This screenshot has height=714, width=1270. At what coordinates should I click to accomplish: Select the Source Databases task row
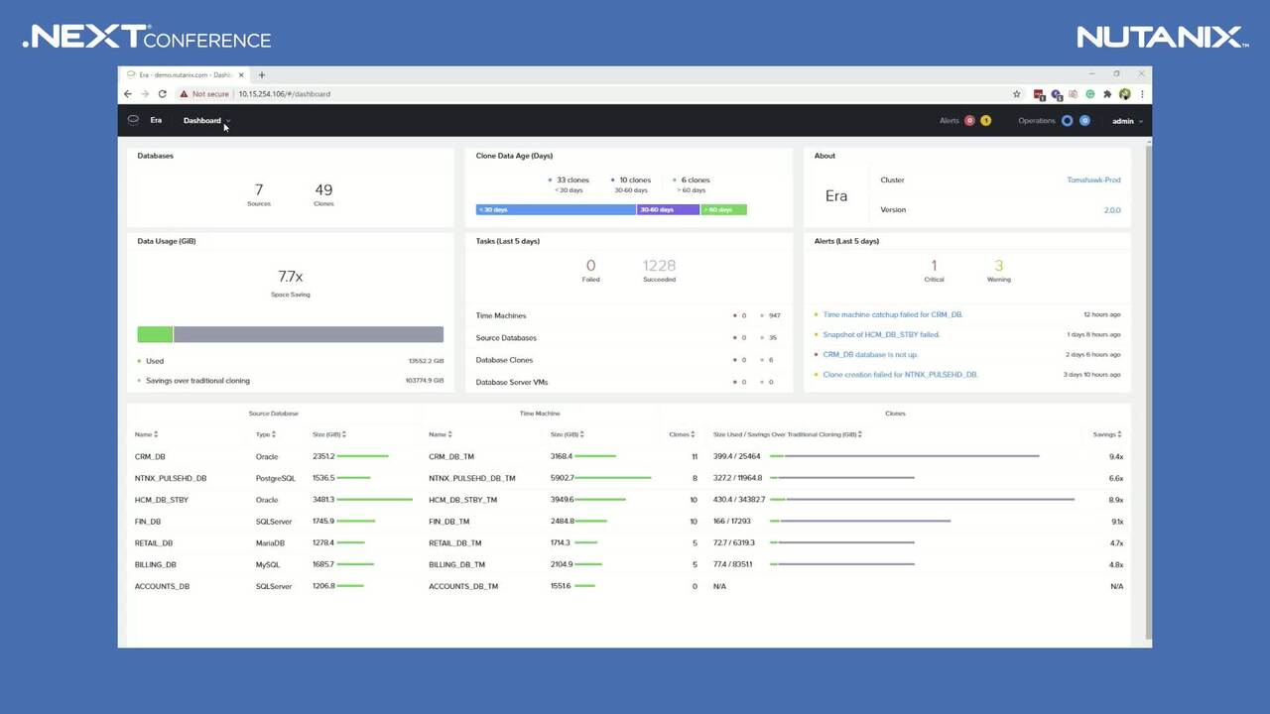(x=628, y=338)
